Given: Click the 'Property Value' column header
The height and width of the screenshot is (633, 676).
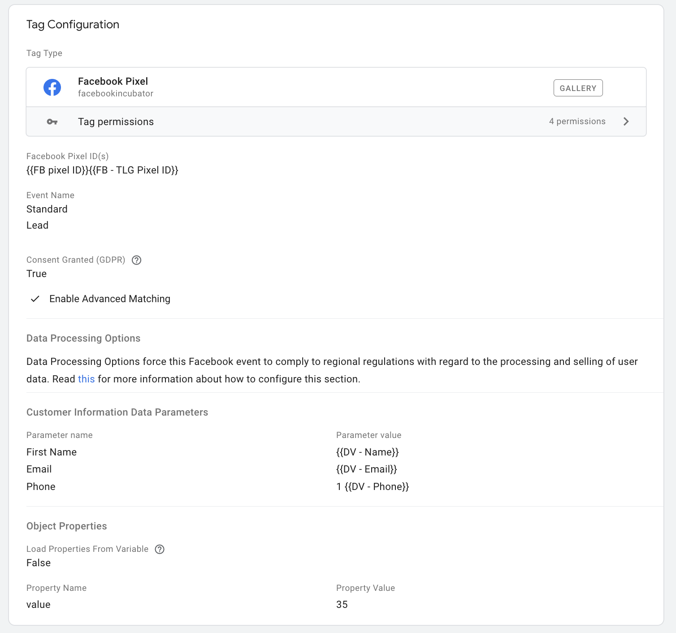Looking at the screenshot, I should (x=365, y=588).
